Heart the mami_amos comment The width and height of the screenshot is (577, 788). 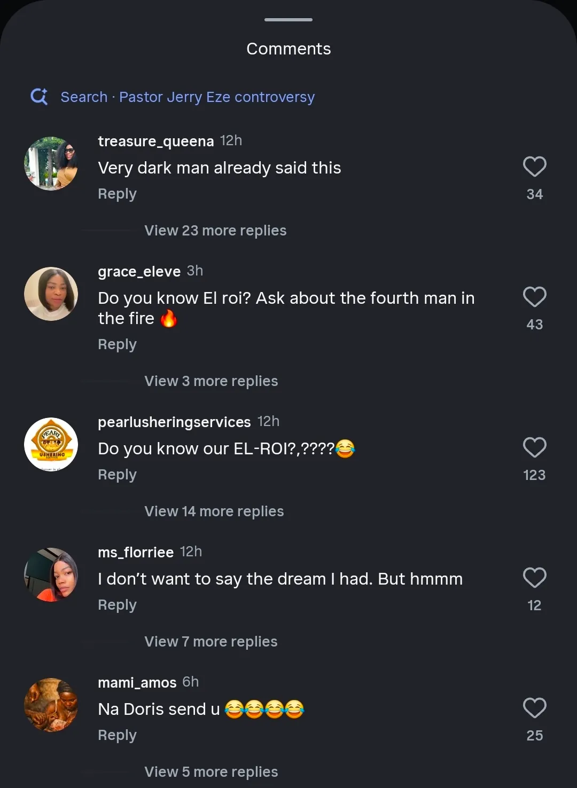(534, 708)
